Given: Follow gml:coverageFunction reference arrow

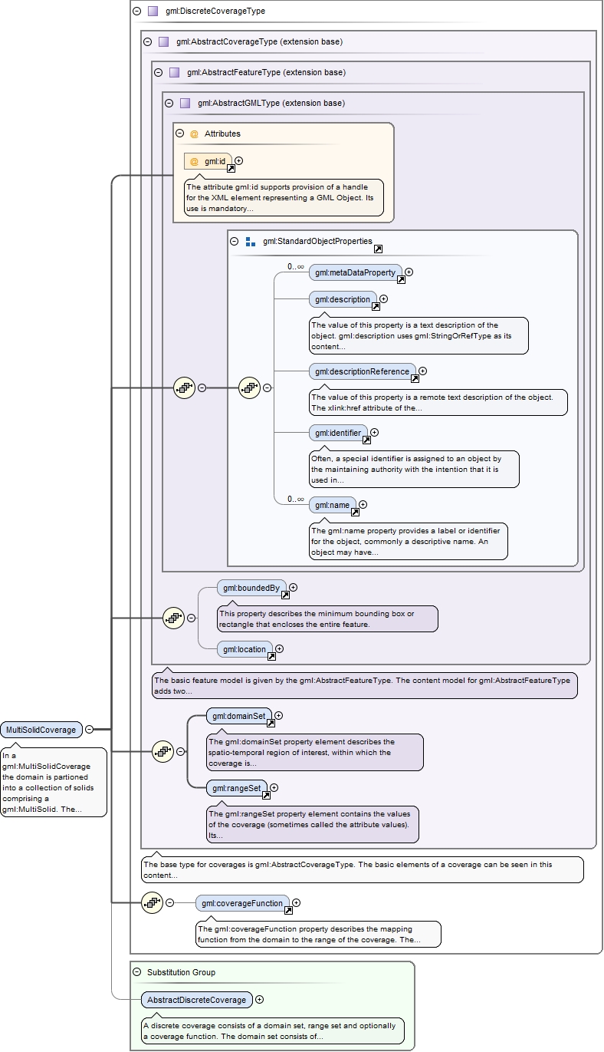Looking at the screenshot, I should coord(288,911).
